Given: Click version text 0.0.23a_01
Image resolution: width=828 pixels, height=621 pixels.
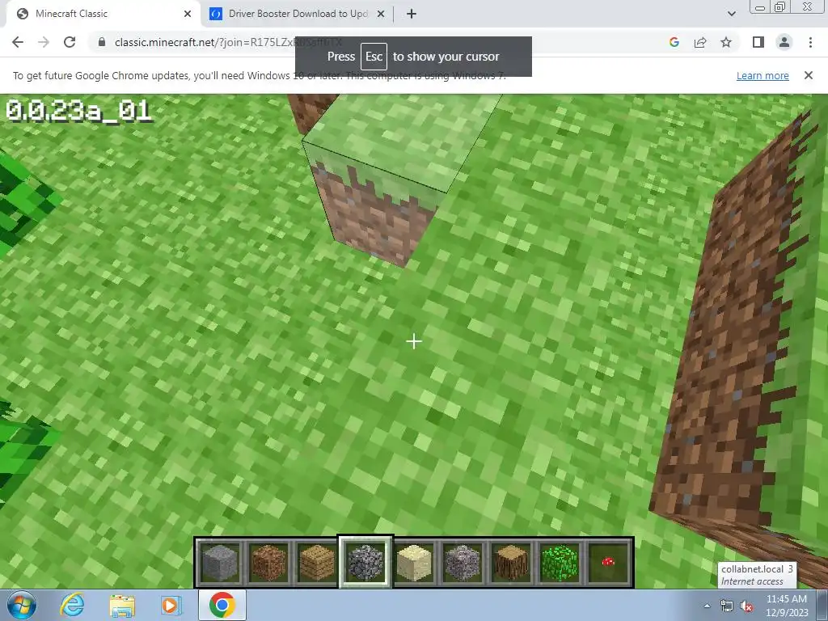Looking at the screenshot, I should click(x=78, y=111).
